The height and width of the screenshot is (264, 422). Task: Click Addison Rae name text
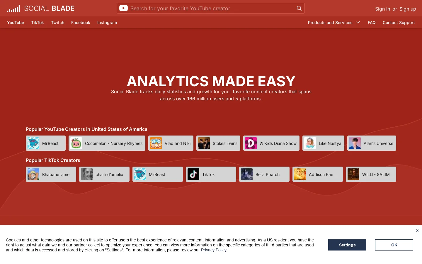(x=321, y=175)
